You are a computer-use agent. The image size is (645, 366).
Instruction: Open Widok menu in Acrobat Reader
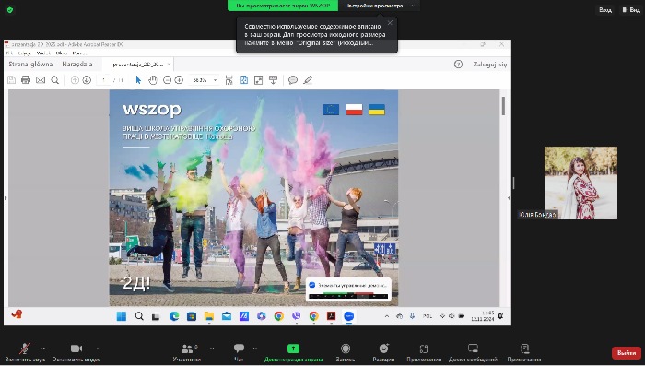[x=43, y=53]
